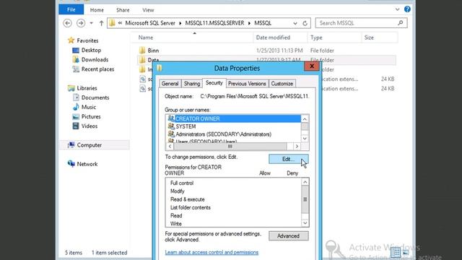Switch to details view icon

[x=396, y=252]
